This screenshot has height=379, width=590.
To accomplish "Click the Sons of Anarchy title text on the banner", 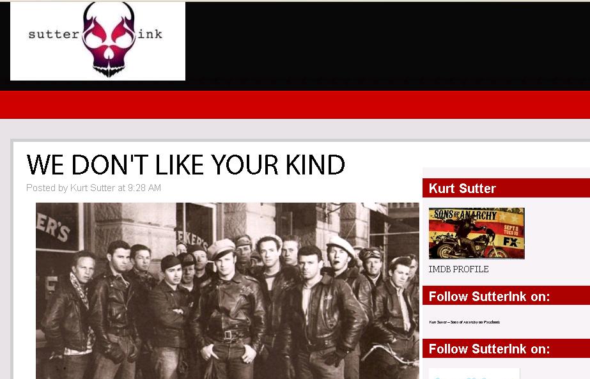I will click(x=465, y=215).
